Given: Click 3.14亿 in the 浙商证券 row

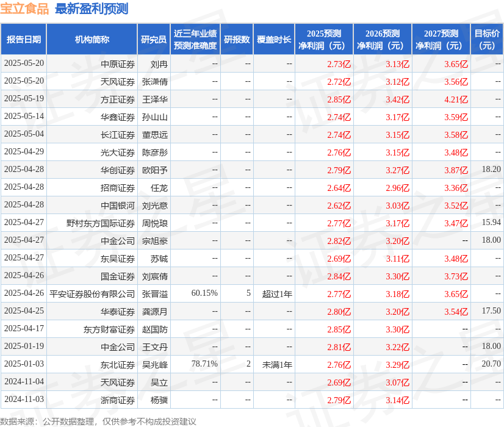Looking at the screenshot, I should [398, 400].
